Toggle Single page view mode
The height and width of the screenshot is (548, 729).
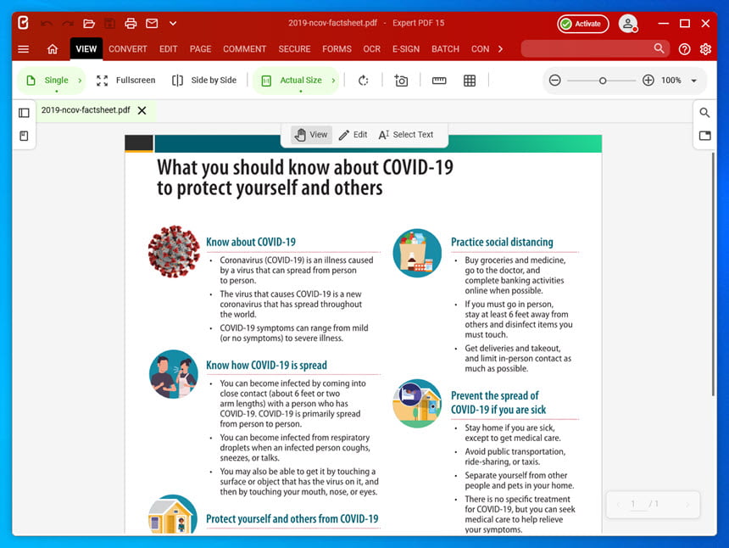[47, 80]
